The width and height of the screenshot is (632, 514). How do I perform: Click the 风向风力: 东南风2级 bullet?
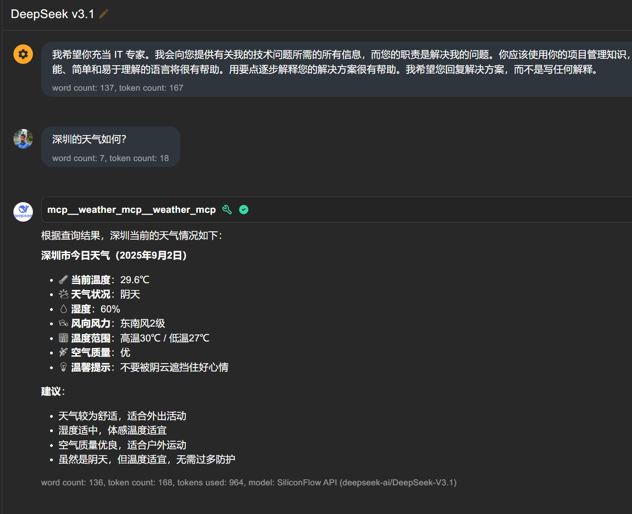pos(112,323)
